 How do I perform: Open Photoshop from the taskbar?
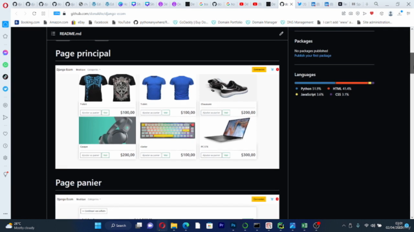click(x=233, y=226)
